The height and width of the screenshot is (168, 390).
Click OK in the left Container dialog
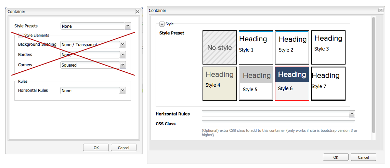96,148
